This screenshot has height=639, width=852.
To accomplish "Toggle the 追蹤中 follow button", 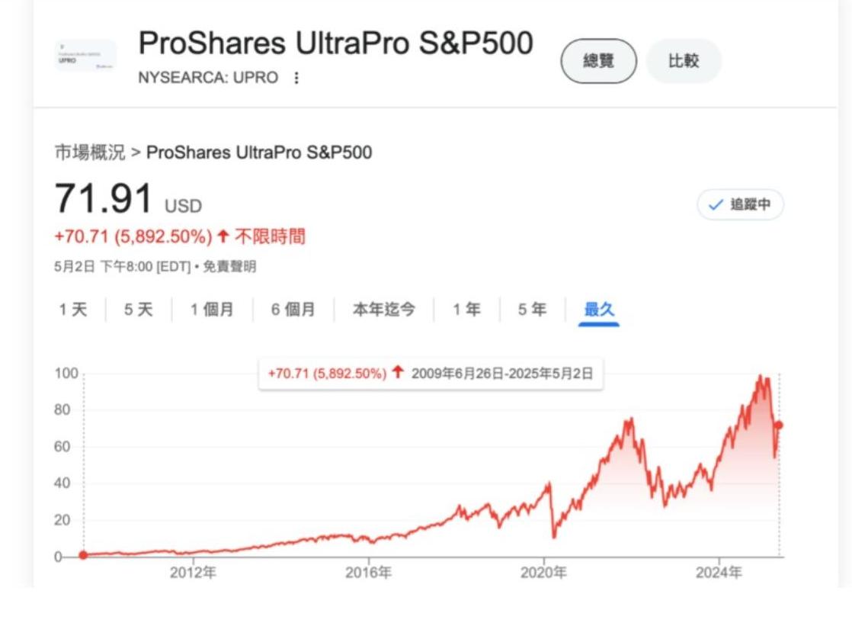I will [x=740, y=204].
